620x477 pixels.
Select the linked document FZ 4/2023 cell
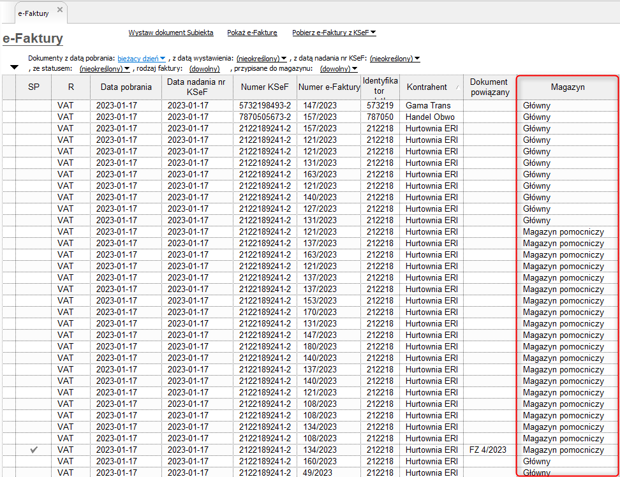(488, 450)
